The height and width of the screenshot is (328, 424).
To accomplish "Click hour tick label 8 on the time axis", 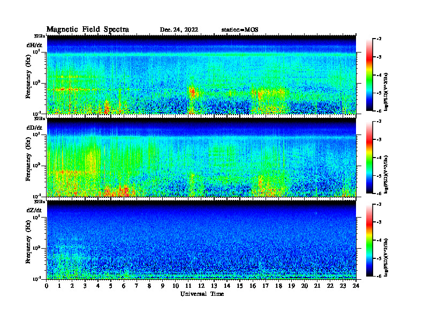I will pos(149,286).
